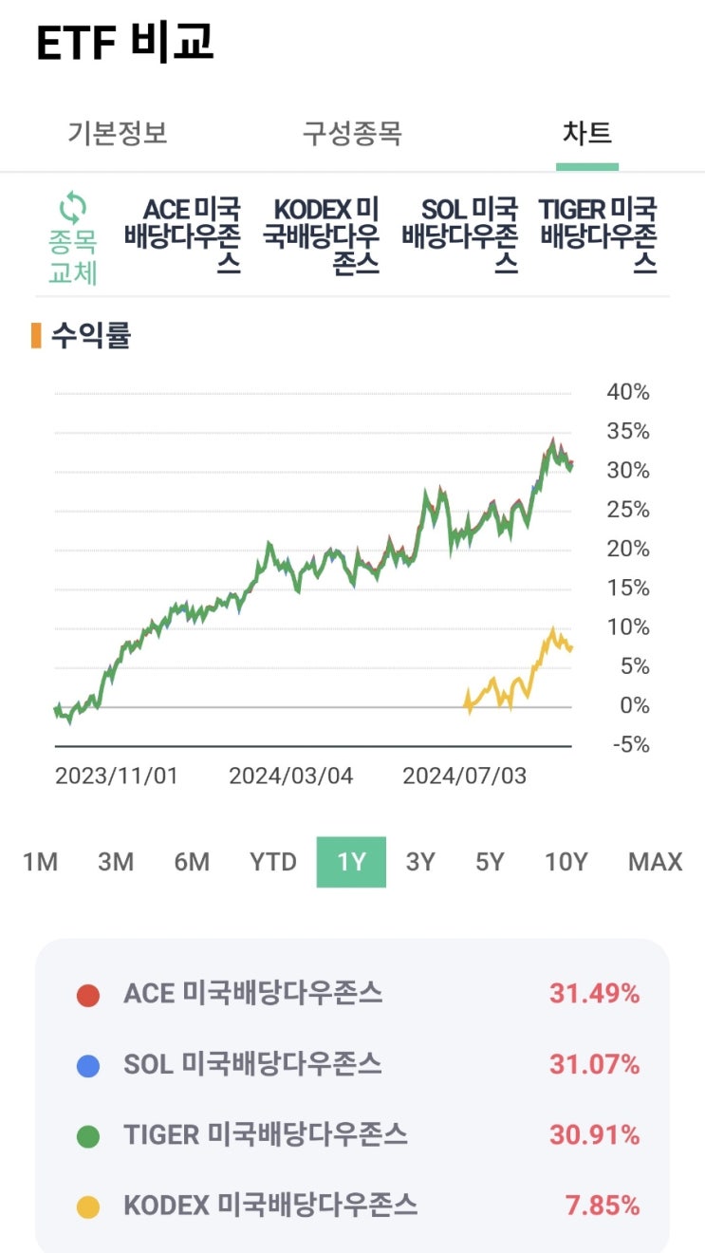Open the 기본정보 tab
The height and width of the screenshot is (1253, 705).
point(118,134)
